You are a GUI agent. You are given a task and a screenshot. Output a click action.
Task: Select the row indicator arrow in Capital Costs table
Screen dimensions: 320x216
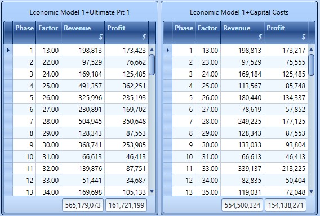pyautogui.click(x=168, y=50)
